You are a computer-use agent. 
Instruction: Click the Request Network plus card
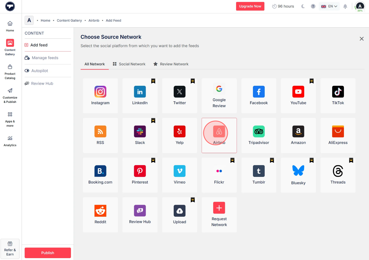[219, 215]
